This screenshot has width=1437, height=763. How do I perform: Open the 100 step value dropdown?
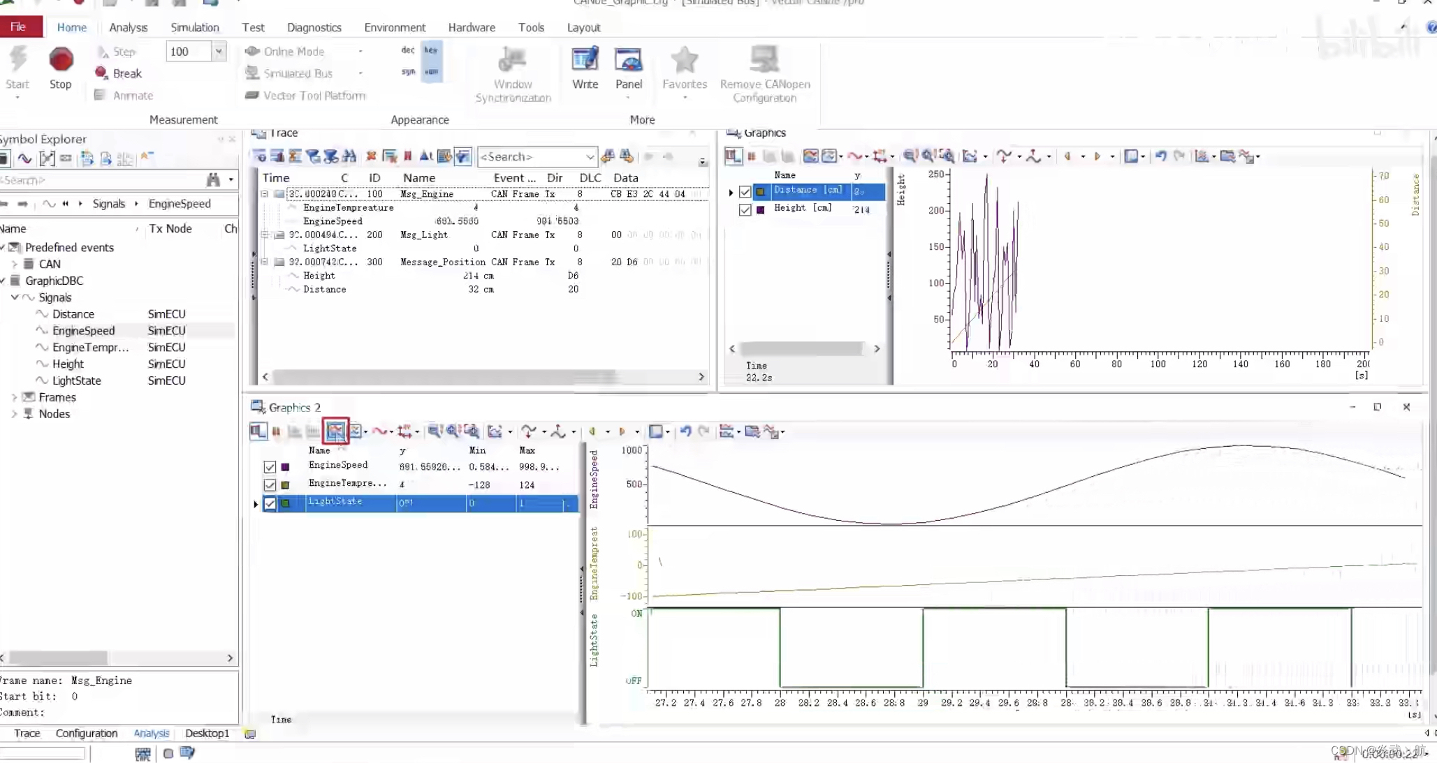(x=219, y=52)
